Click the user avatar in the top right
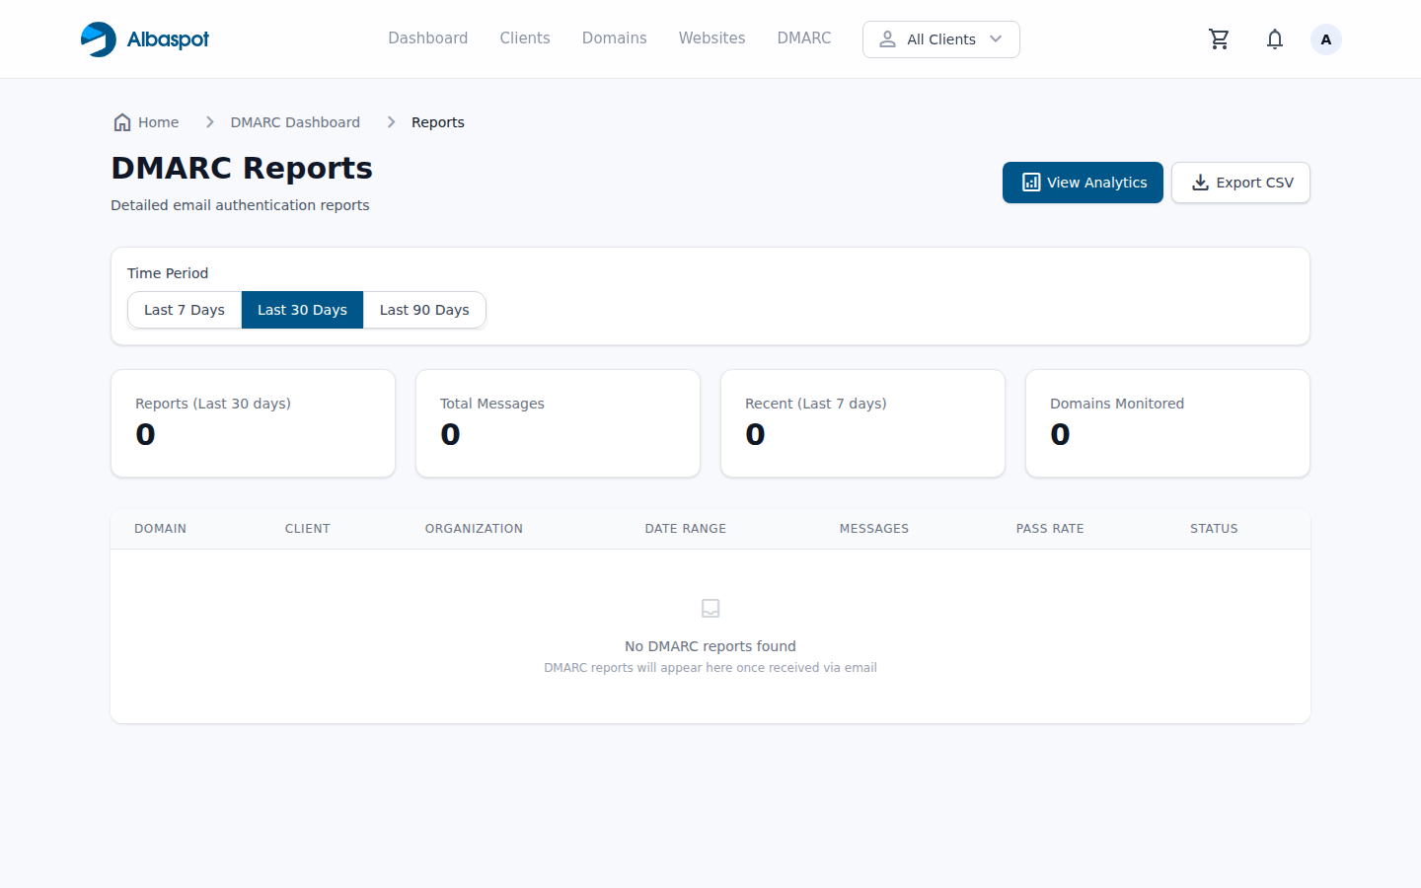The width and height of the screenshot is (1421, 888). [1325, 38]
